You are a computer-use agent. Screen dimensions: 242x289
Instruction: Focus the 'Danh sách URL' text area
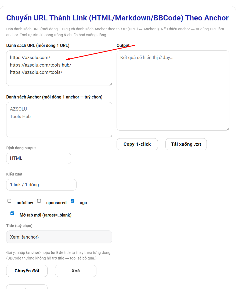coord(59,68)
